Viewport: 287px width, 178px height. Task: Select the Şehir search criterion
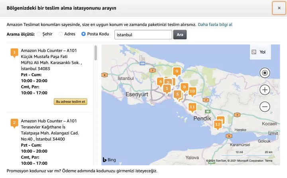(x=39, y=34)
